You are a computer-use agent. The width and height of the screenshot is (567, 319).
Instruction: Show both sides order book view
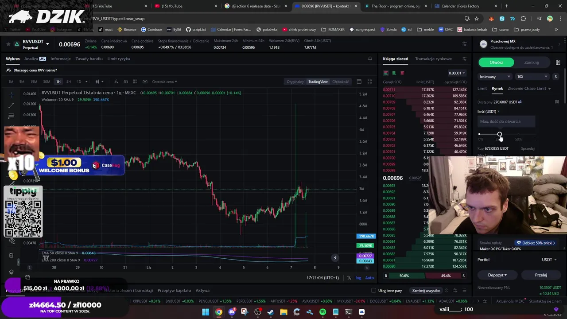point(386,73)
